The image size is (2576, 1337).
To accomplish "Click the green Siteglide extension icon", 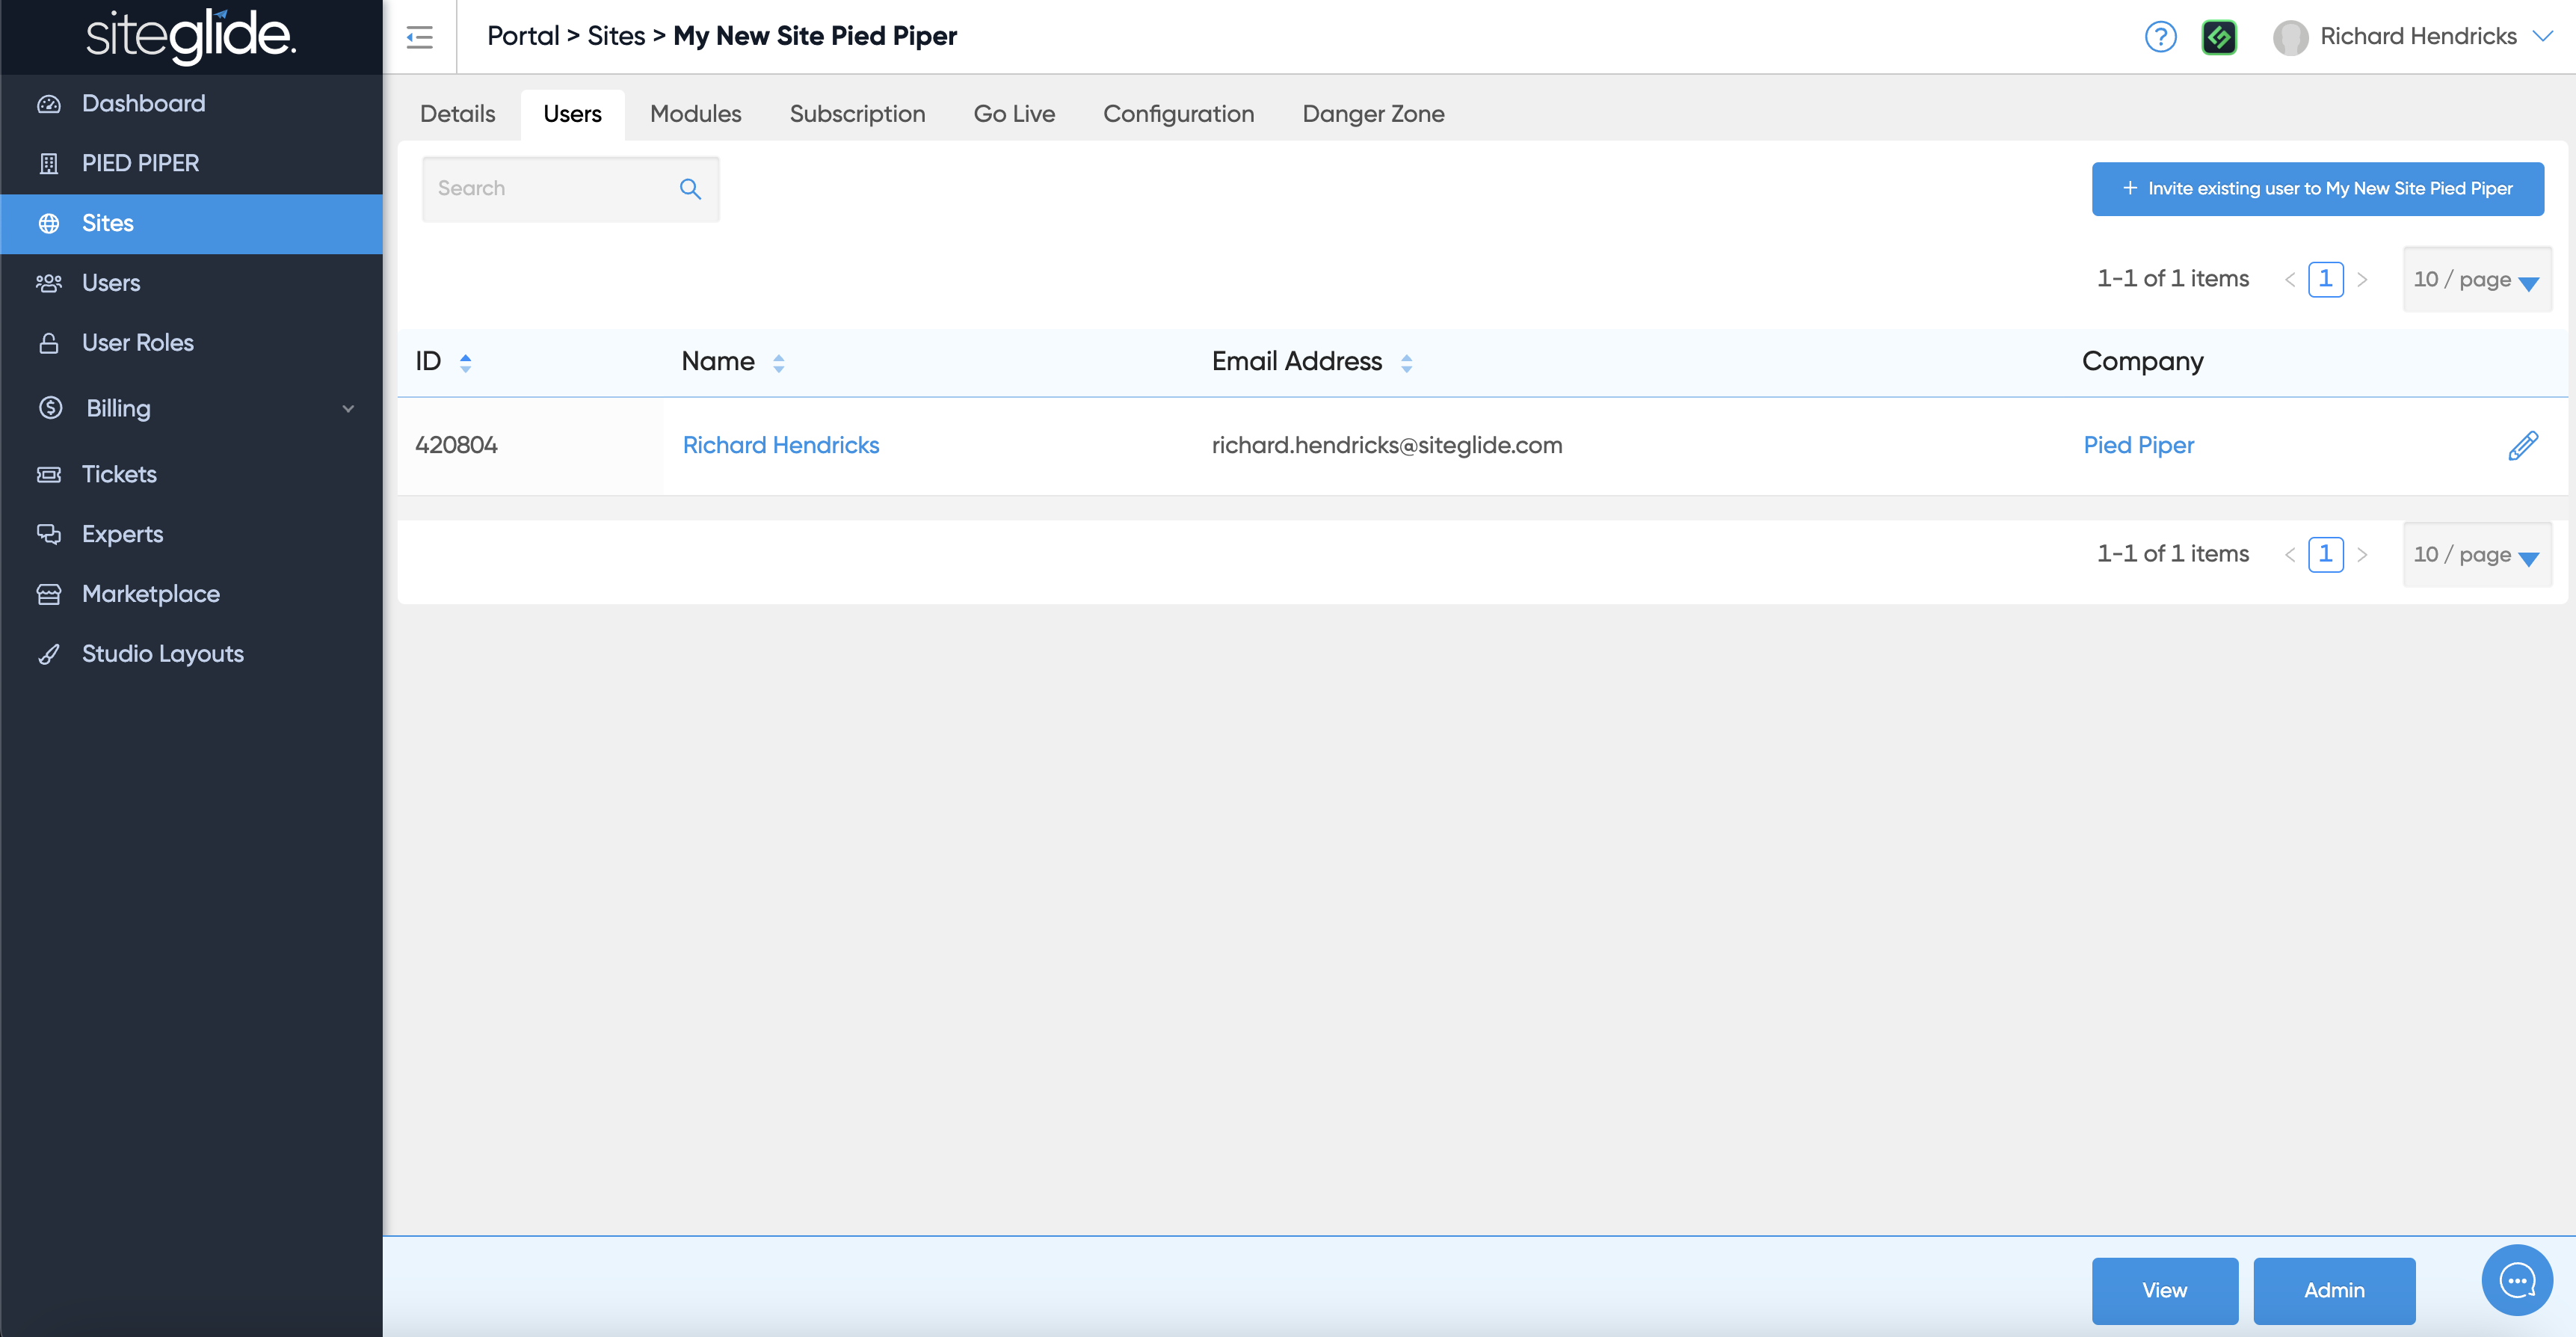I will pyautogui.click(x=2218, y=37).
